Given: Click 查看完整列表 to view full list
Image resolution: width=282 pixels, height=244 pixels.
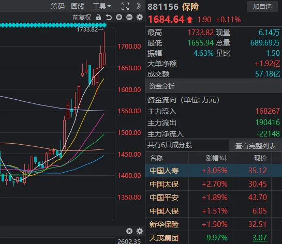Looking at the screenshot, I should click(x=256, y=146).
